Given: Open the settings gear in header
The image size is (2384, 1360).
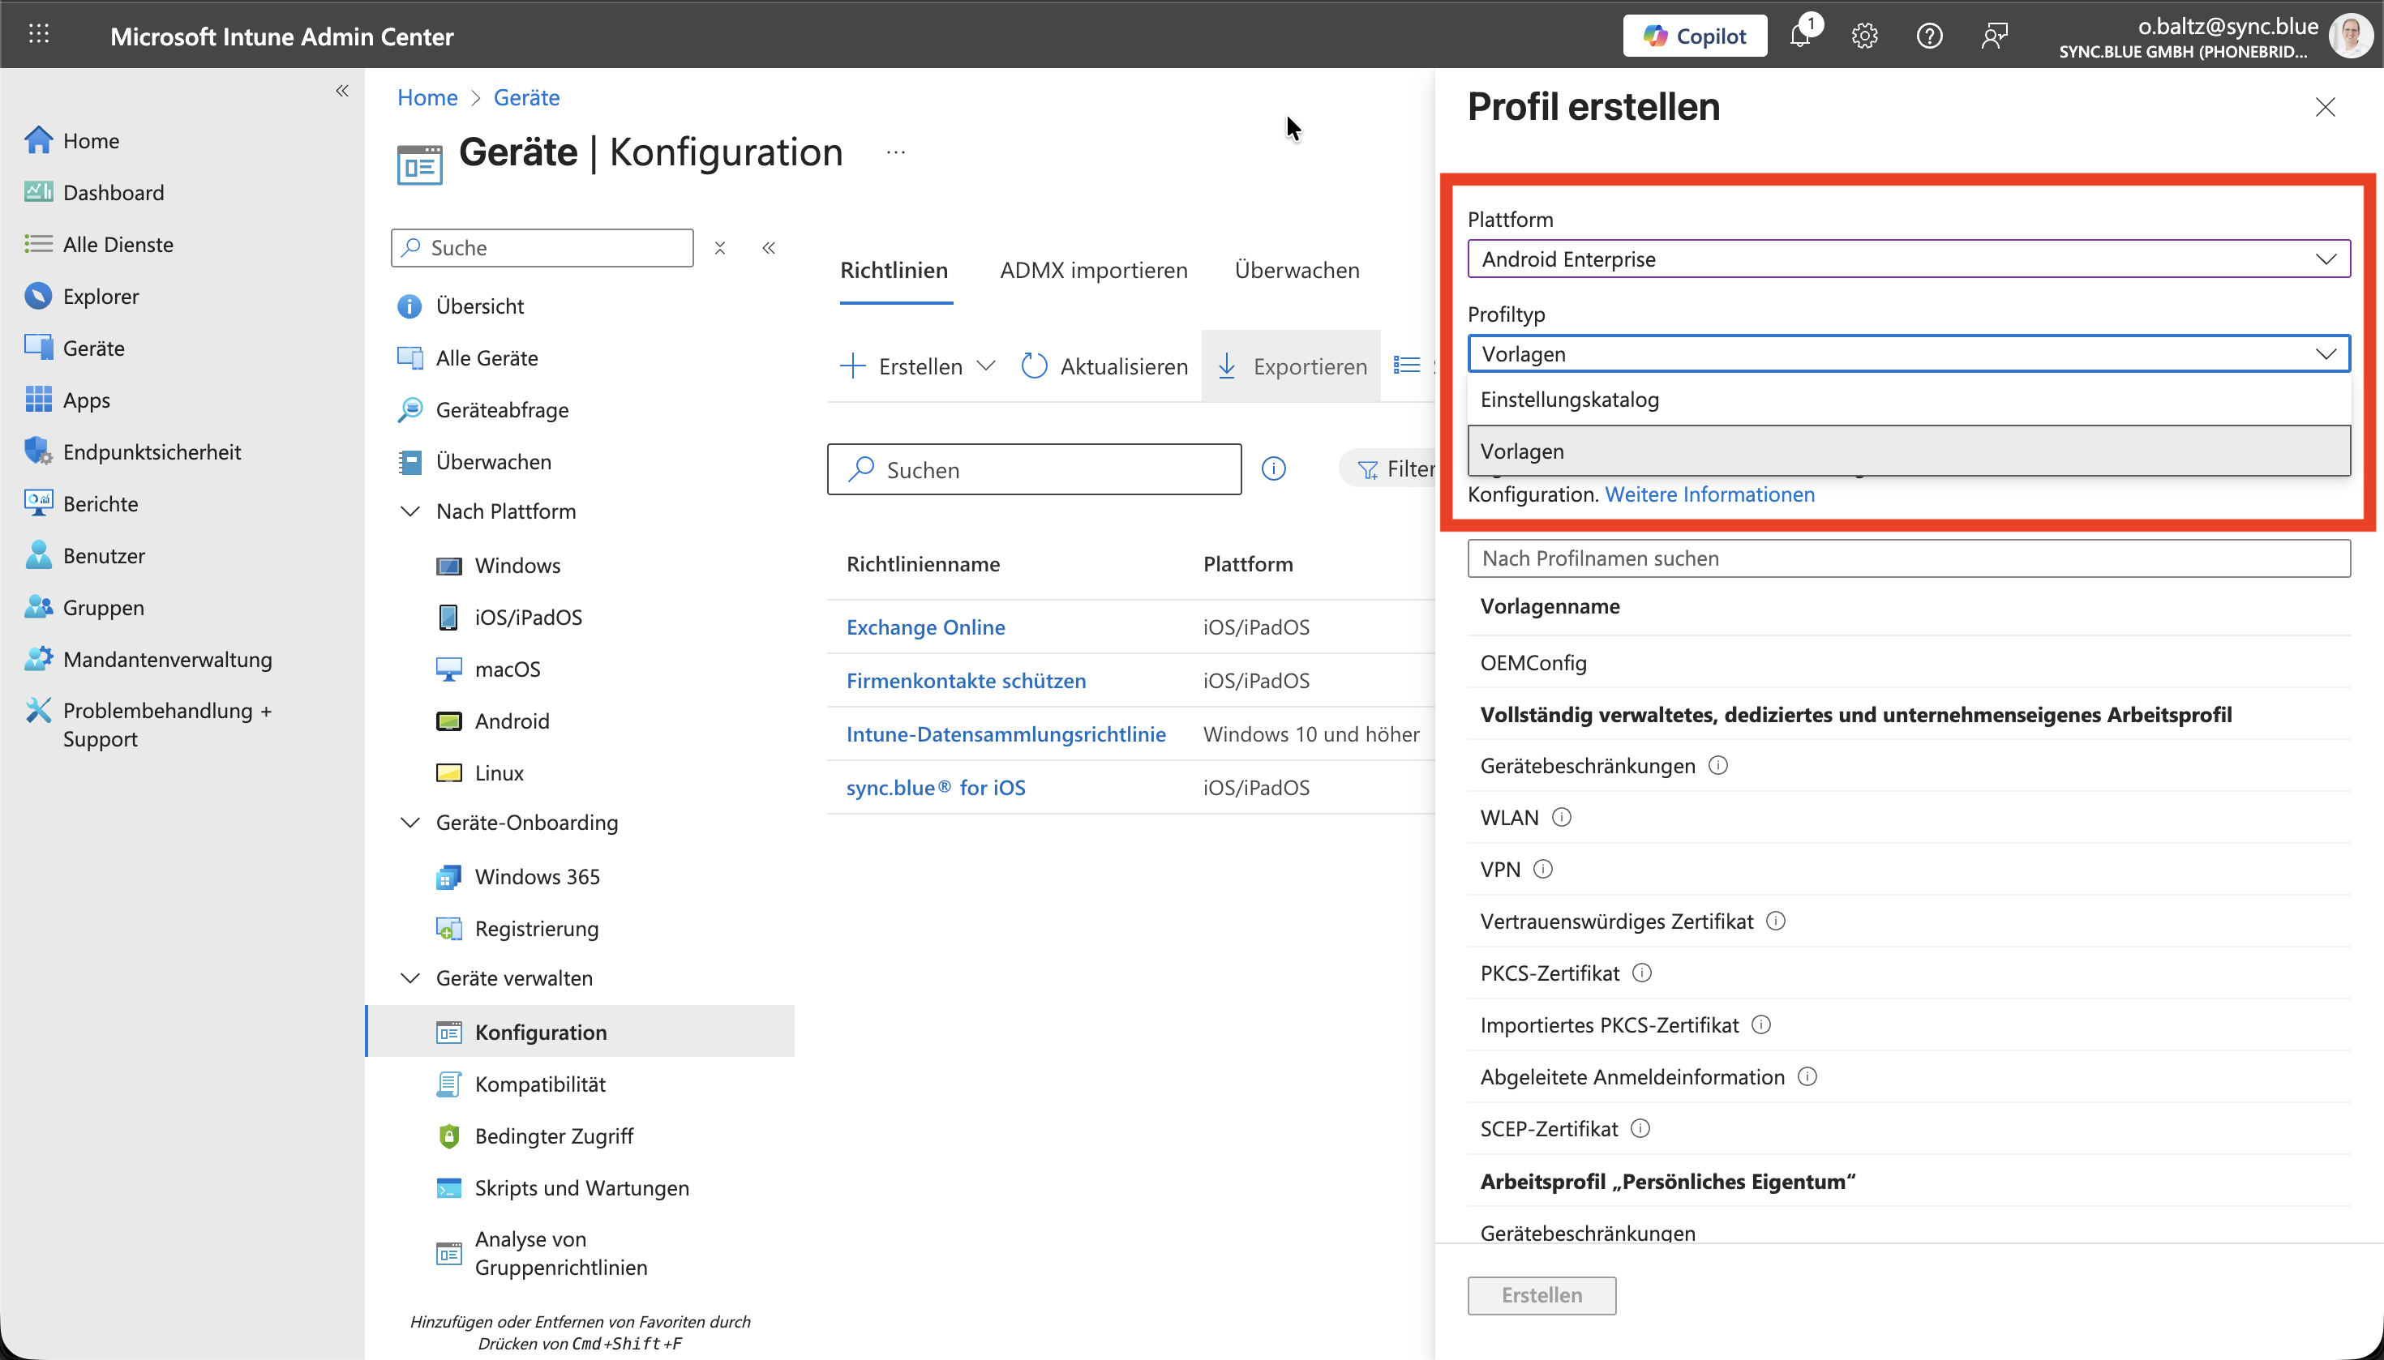Looking at the screenshot, I should 1864,36.
